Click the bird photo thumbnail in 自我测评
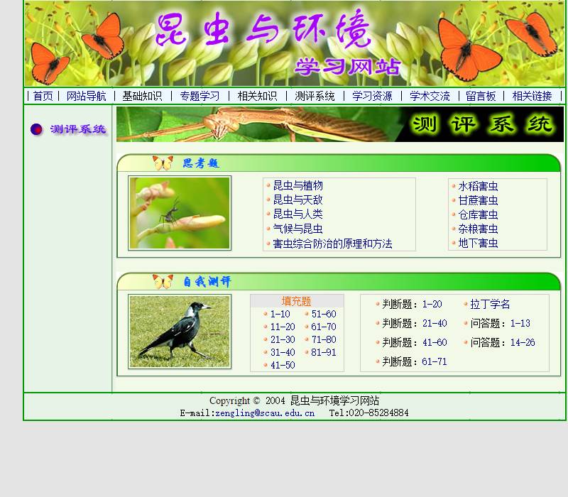 point(178,331)
